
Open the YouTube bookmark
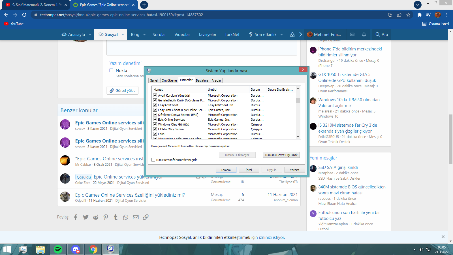14,24
